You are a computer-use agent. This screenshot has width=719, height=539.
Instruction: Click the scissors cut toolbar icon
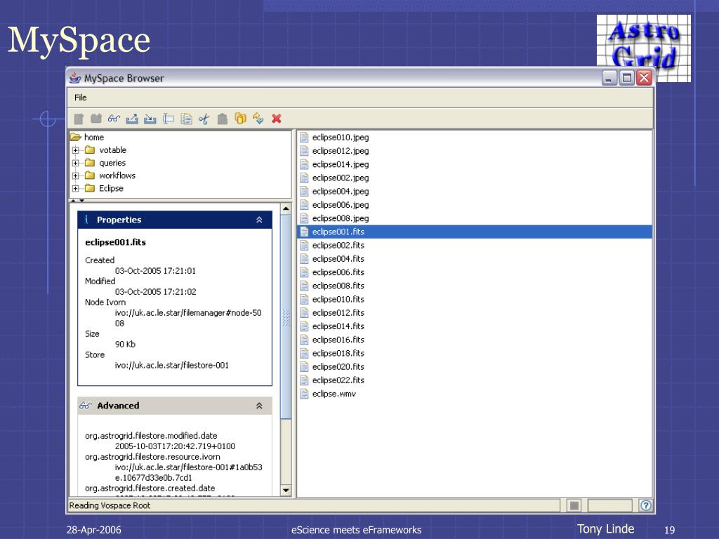point(204,119)
